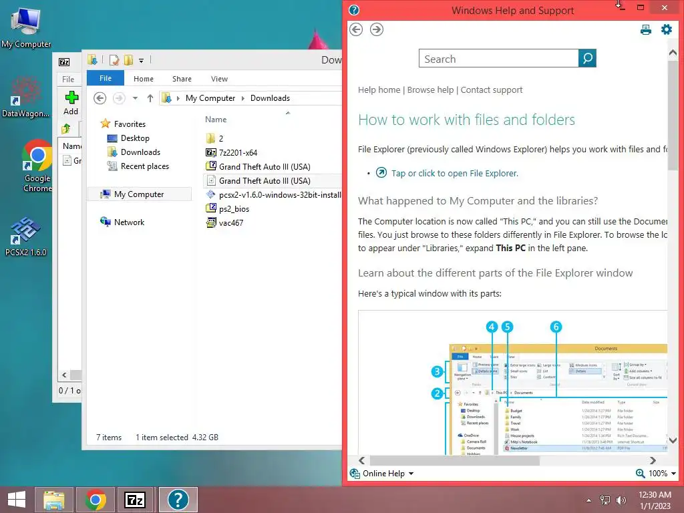Open DataWagon desktop shortcut

coord(25,98)
